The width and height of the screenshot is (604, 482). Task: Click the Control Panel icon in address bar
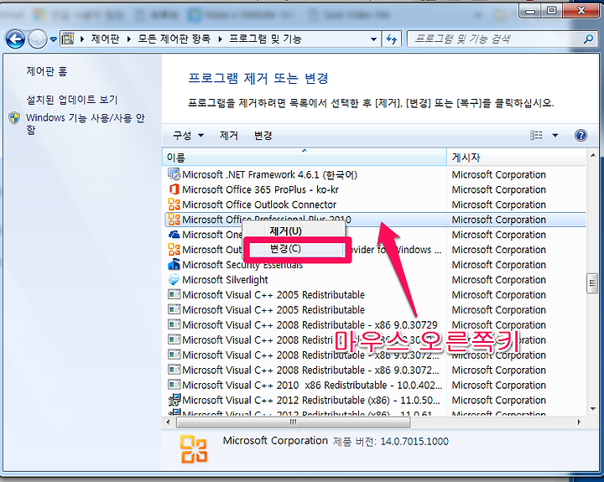pyautogui.click(x=68, y=39)
